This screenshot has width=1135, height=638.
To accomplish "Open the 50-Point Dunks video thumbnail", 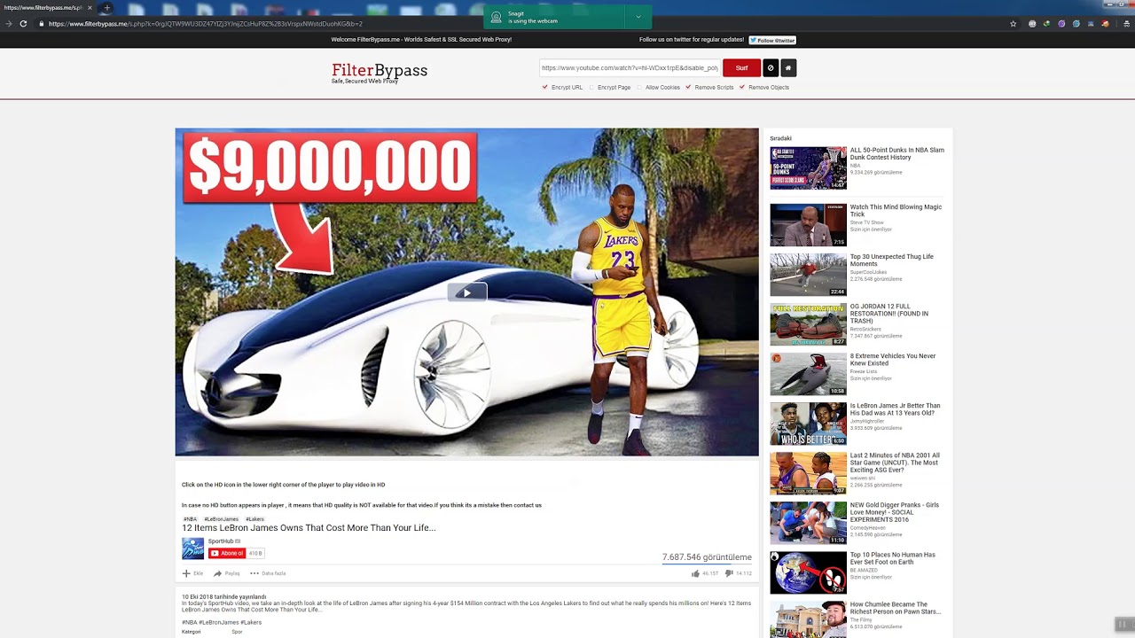I will [808, 168].
